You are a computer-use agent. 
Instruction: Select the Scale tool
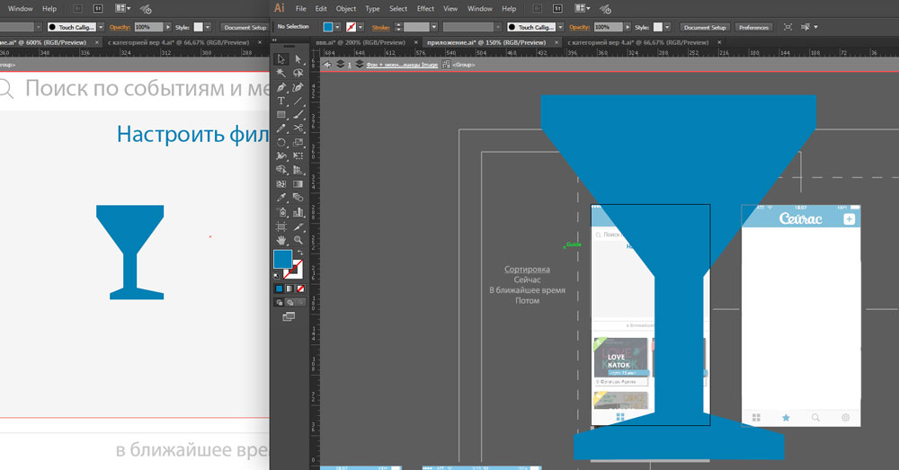[x=298, y=142]
